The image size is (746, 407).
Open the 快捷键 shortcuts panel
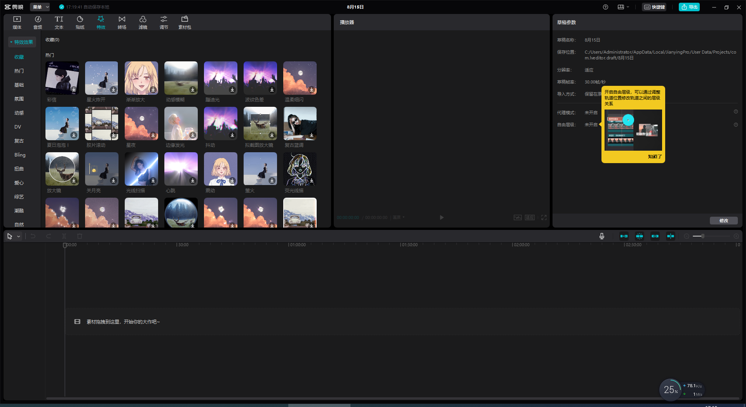(x=654, y=7)
